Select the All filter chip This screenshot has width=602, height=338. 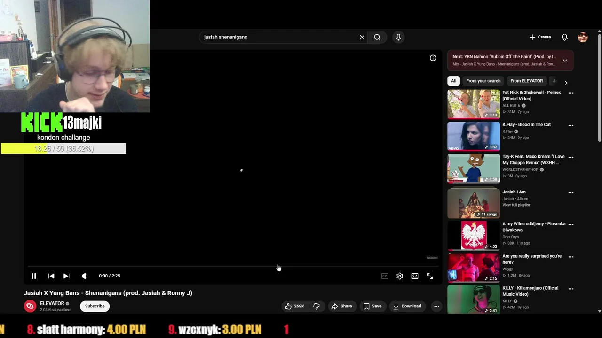453,81
